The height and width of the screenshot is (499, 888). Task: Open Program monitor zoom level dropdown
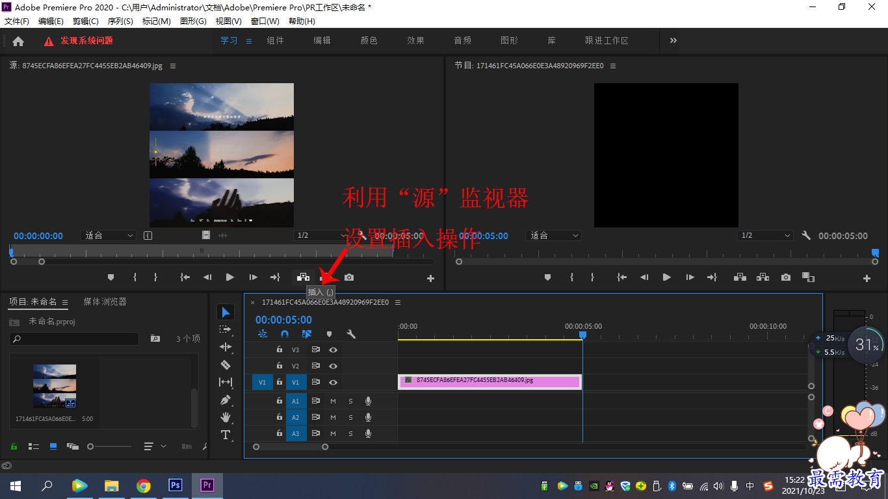point(554,235)
